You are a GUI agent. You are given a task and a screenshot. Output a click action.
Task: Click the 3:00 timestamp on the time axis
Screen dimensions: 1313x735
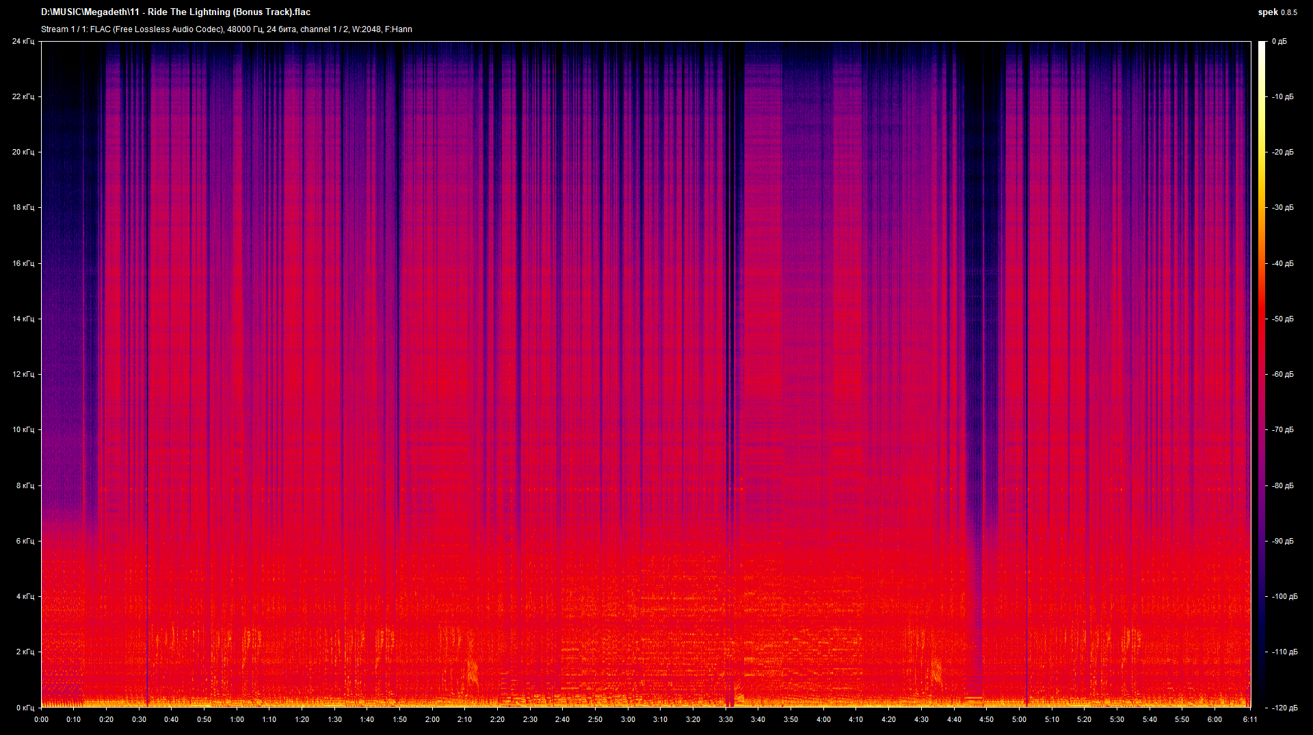click(627, 719)
